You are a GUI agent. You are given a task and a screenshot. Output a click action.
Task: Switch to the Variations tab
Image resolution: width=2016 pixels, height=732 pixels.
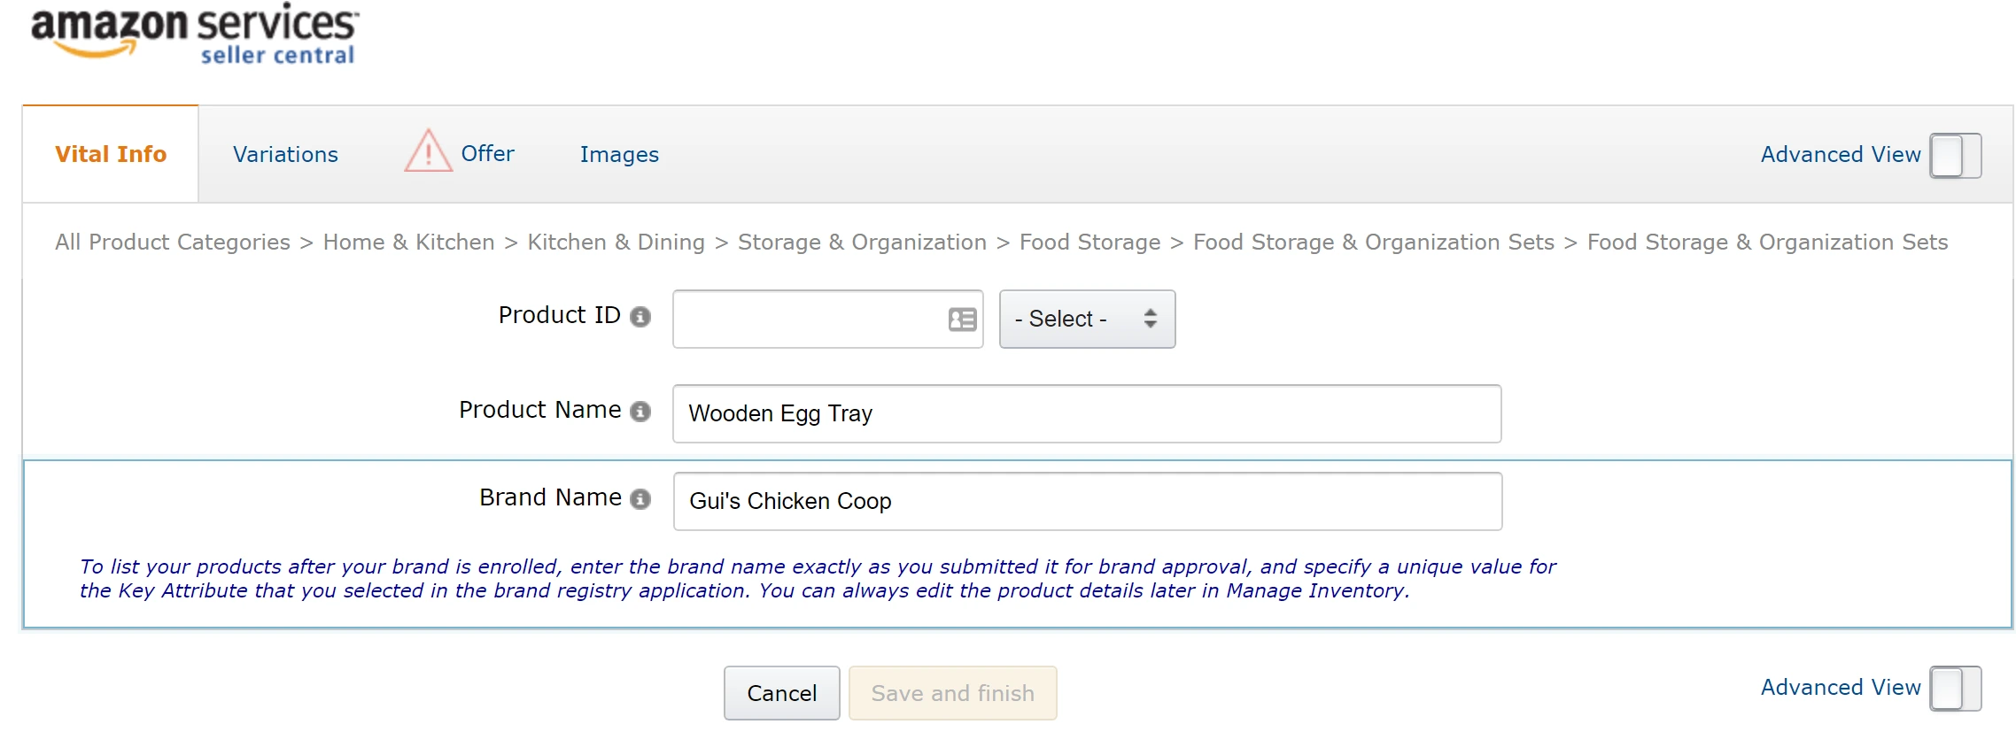[x=285, y=155]
